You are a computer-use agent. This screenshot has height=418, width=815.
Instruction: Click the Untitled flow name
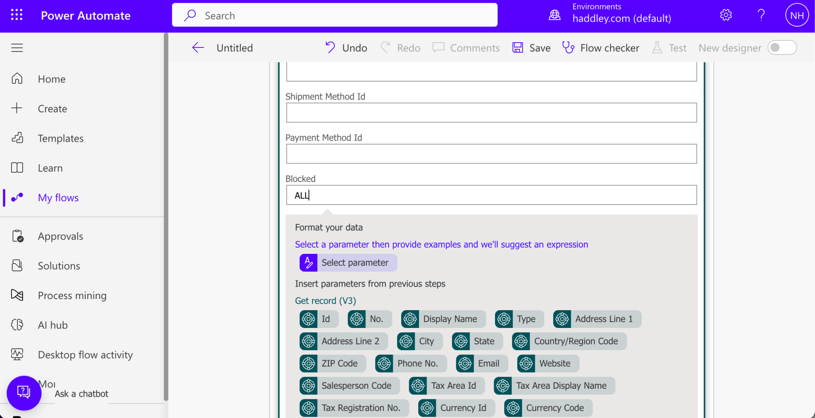235,48
